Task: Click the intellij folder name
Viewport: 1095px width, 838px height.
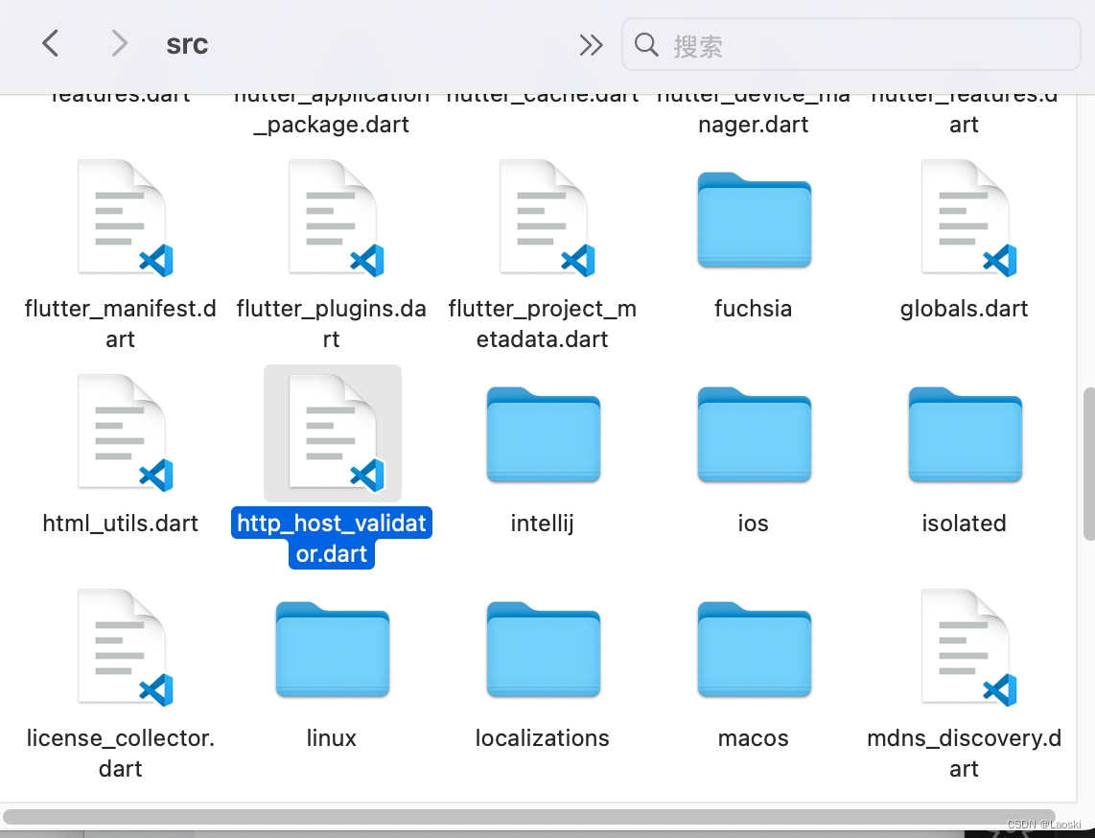Action: click(542, 524)
